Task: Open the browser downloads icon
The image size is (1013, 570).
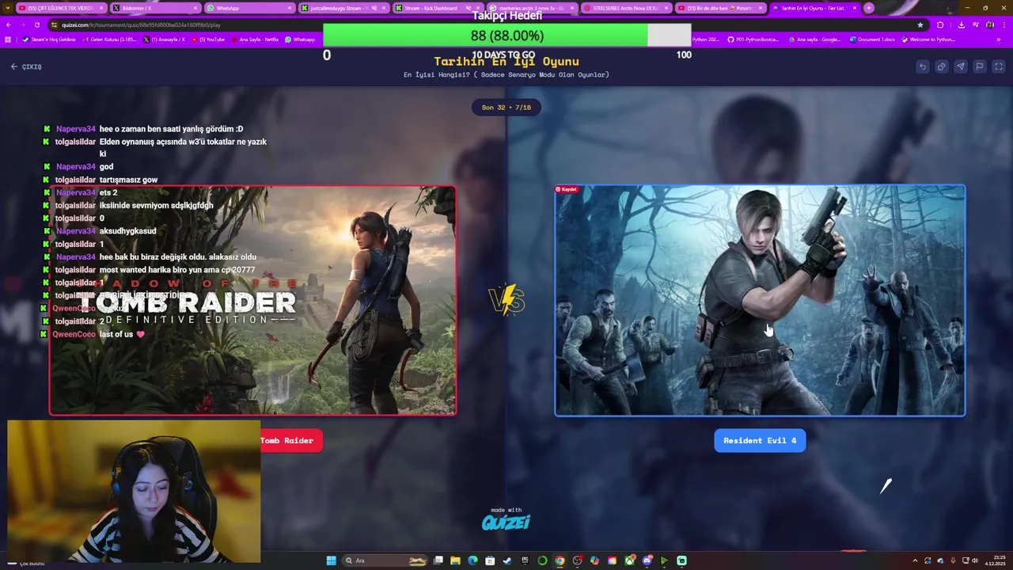Action: [962, 25]
